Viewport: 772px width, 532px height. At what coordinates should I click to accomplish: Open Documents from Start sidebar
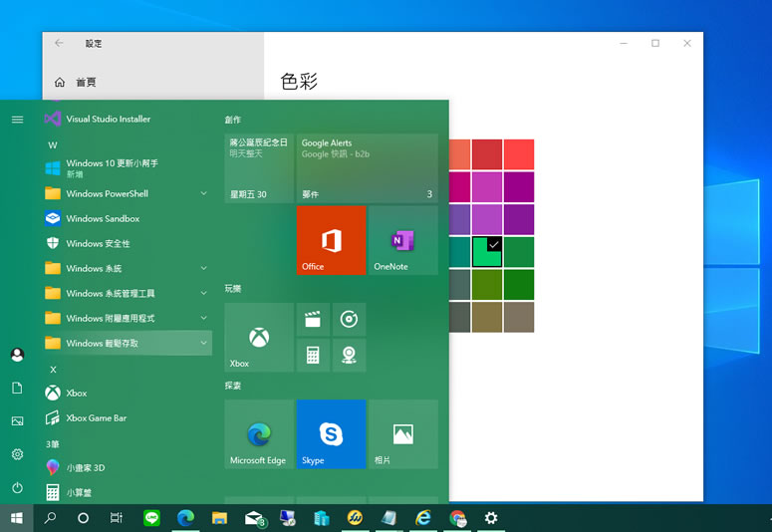coord(17,388)
